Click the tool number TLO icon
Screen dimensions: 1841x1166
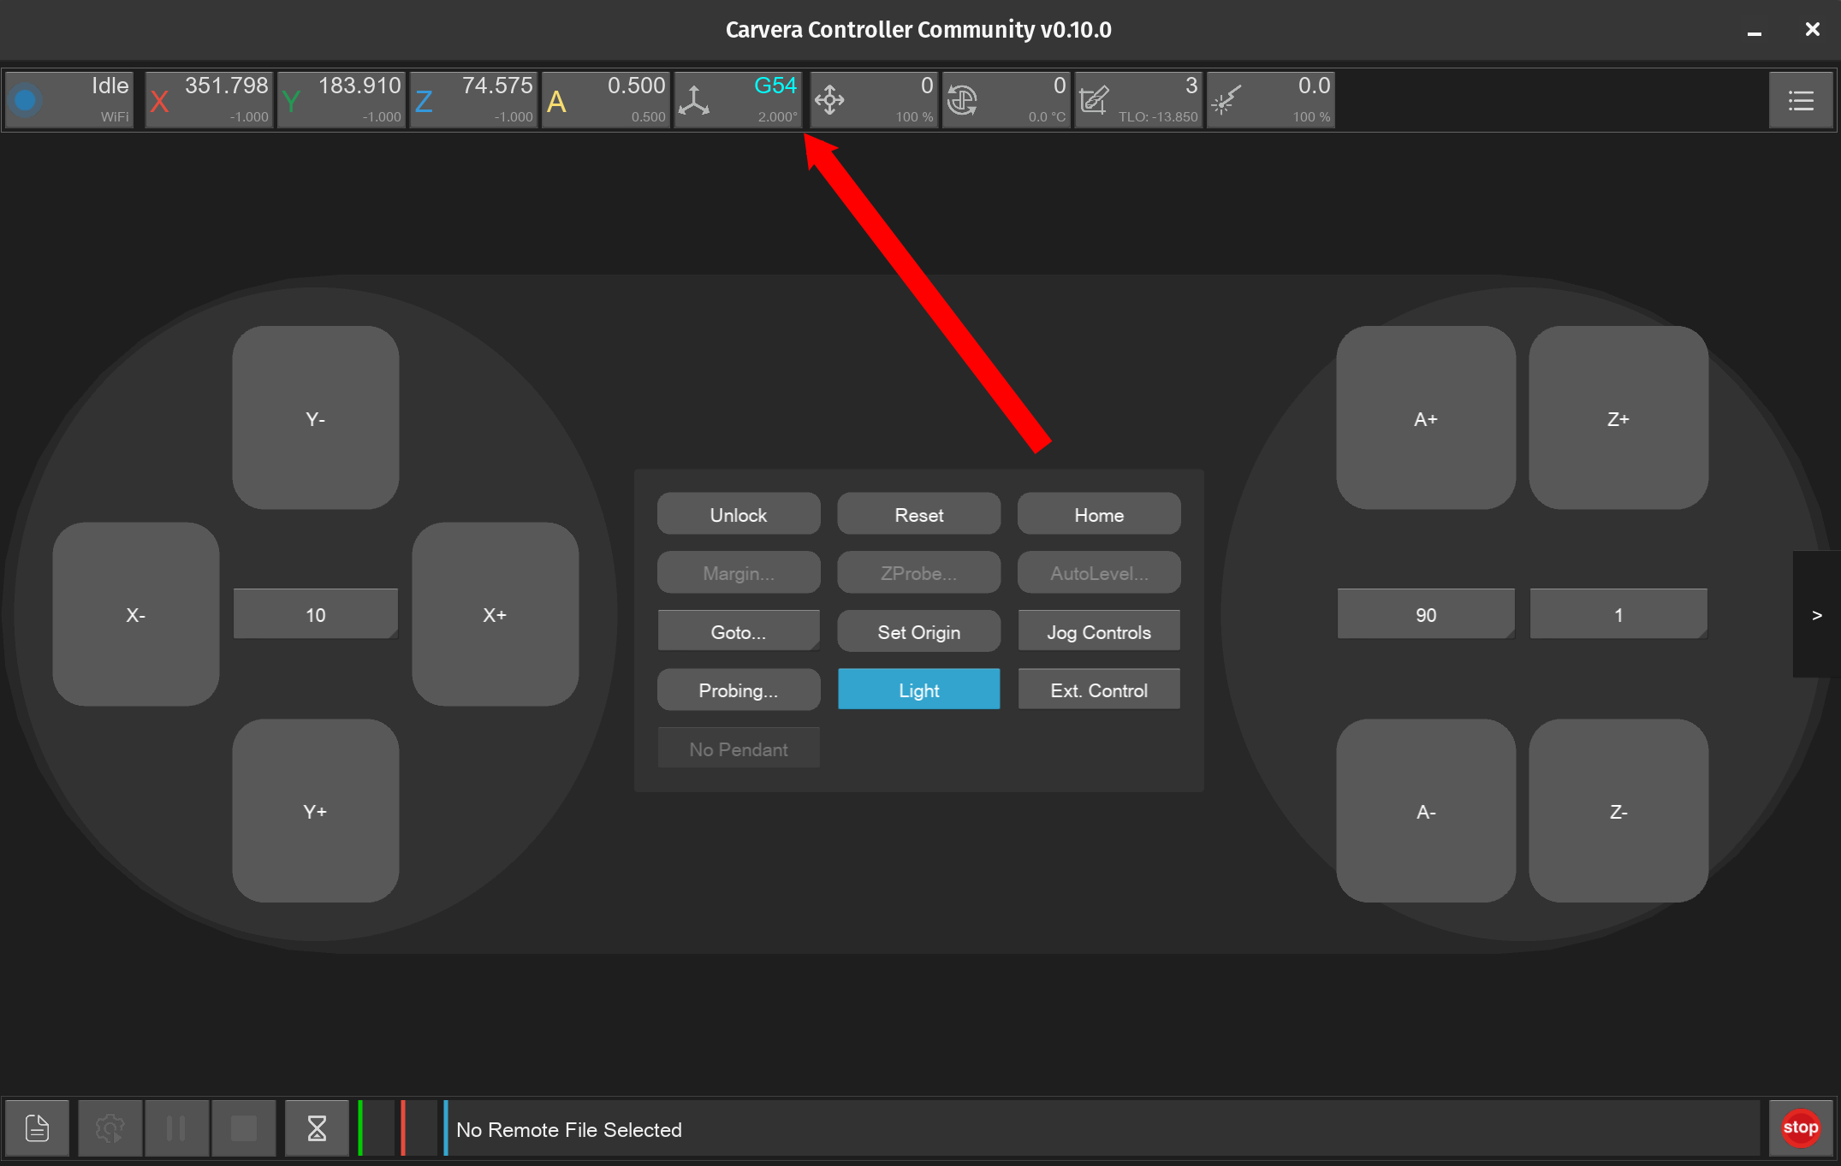click(1094, 101)
